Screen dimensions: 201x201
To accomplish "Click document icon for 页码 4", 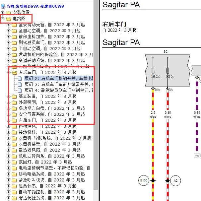I will pyautogui.click(x=20, y=90).
